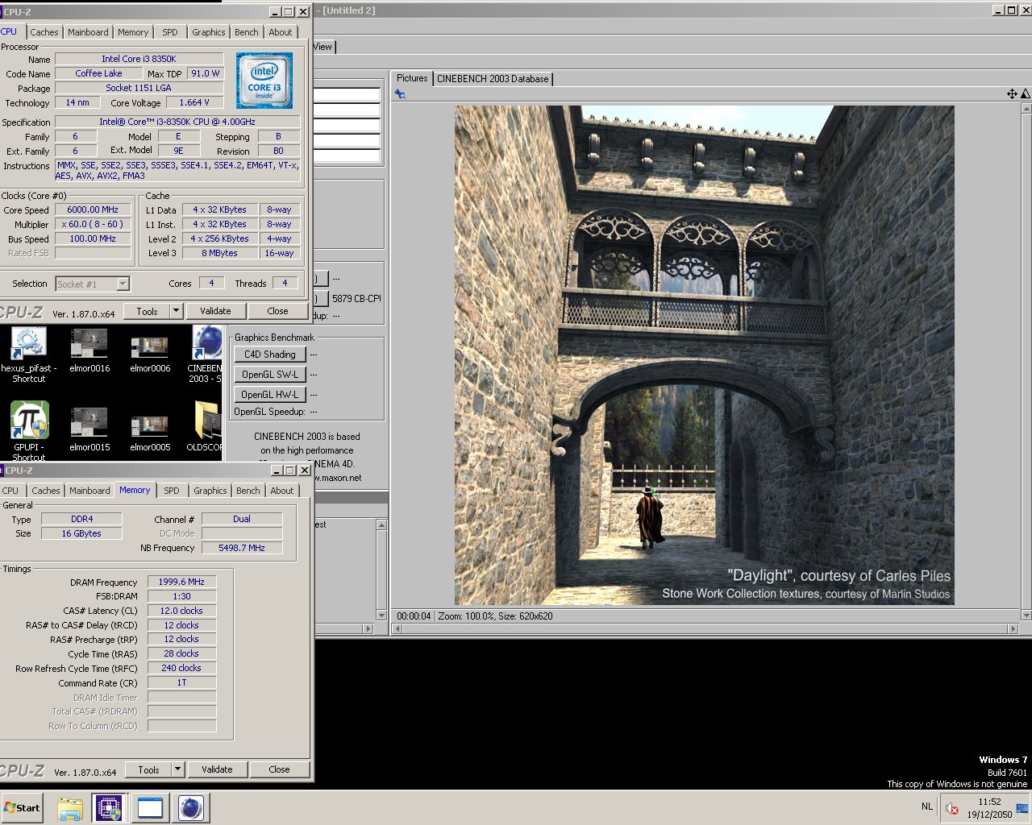Open the hexus_pifast shortcut desktop icon
This screenshot has height=825, width=1032.
tap(29, 354)
